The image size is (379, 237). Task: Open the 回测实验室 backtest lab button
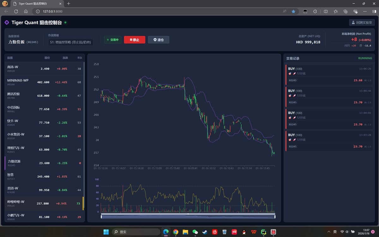click(x=362, y=22)
